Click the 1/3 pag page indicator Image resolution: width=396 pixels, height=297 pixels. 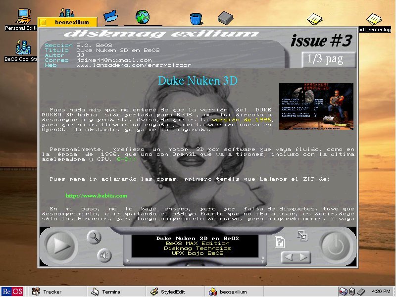click(329, 59)
